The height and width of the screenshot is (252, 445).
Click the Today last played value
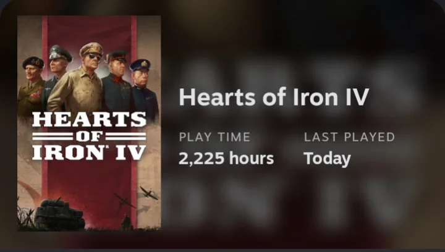pos(327,159)
